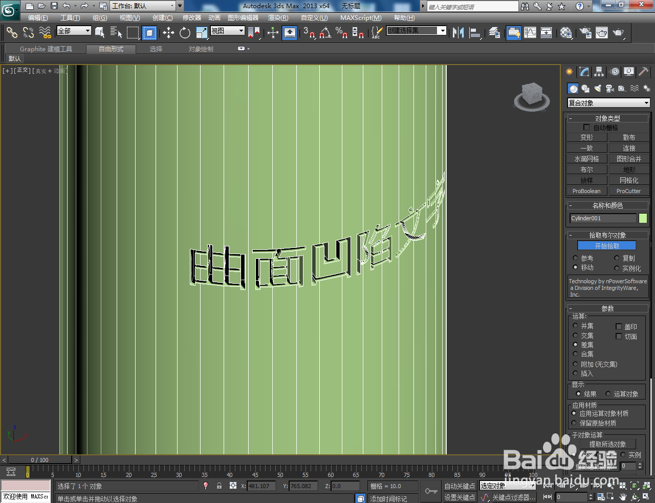Click the teapot Render Production icon

pyautogui.click(x=619, y=33)
